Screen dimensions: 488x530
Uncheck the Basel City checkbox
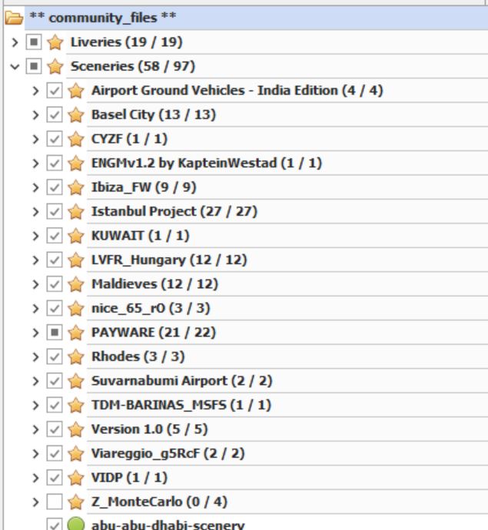click(x=55, y=115)
